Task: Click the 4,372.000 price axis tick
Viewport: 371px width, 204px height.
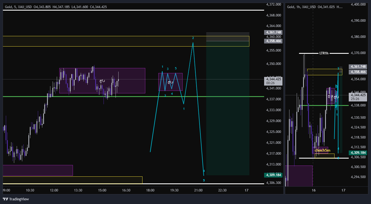Action: [x=274, y=4]
